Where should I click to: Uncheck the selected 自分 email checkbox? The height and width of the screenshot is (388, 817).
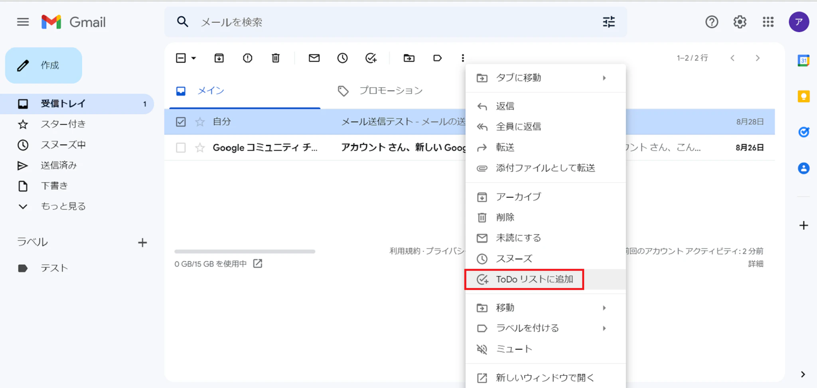click(181, 122)
